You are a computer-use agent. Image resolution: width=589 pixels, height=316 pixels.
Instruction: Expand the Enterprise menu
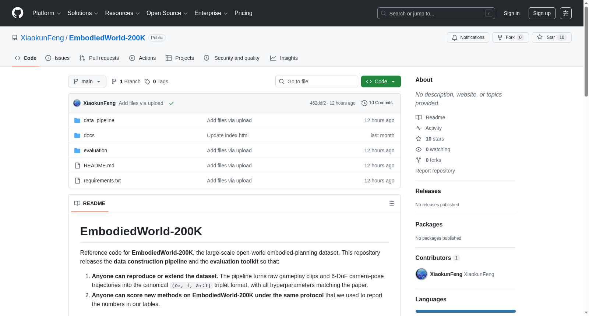click(x=211, y=13)
